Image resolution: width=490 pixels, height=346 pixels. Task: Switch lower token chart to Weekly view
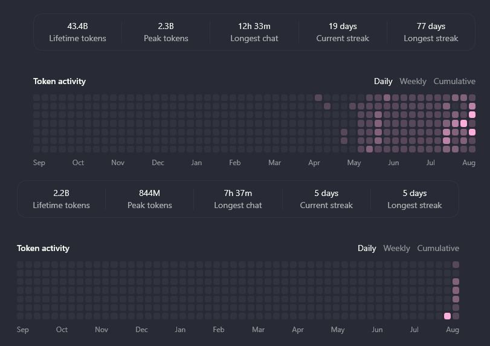point(396,249)
